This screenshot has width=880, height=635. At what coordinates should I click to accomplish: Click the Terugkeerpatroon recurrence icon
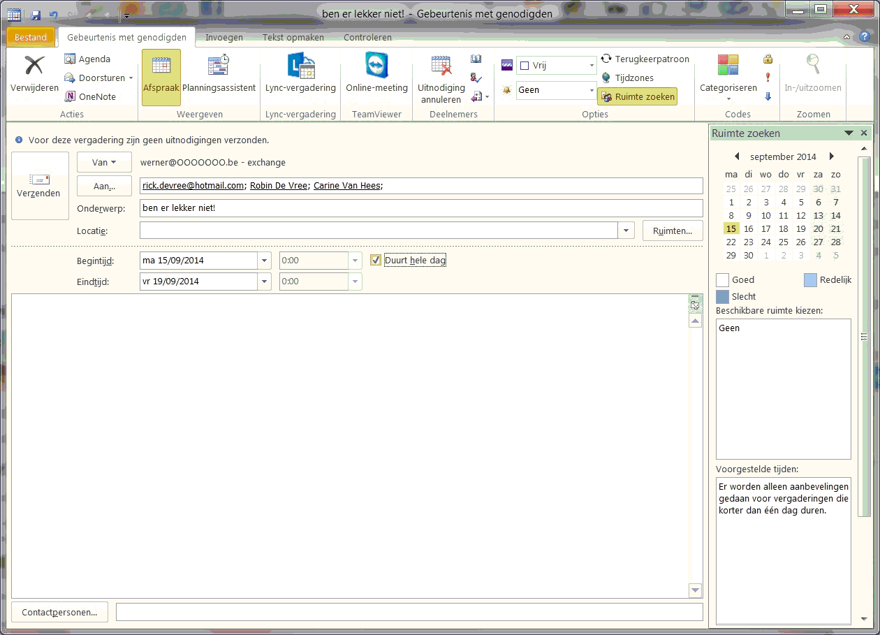tap(606, 59)
